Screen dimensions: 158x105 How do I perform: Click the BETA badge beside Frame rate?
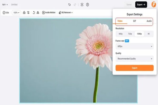[127, 41]
